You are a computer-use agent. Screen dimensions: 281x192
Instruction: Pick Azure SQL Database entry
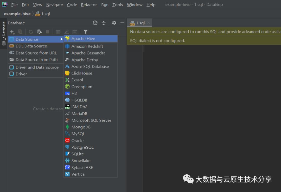pyautogui.click(x=91, y=67)
